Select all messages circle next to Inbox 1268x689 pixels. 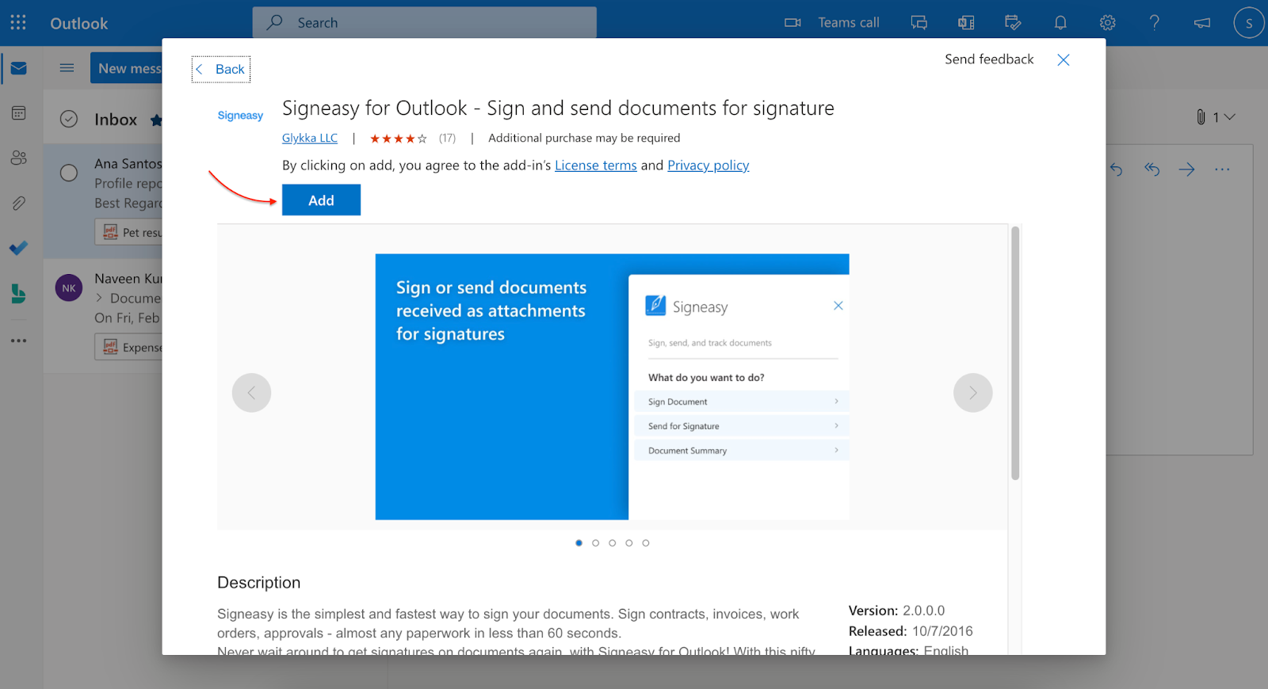pyautogui.click(x=69, y=120)
